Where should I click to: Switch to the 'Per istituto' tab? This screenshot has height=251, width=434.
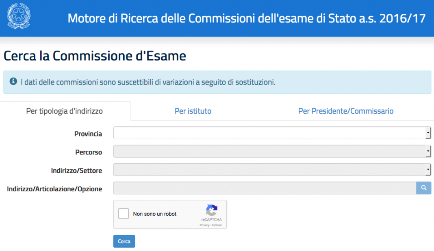pos(193,110)
